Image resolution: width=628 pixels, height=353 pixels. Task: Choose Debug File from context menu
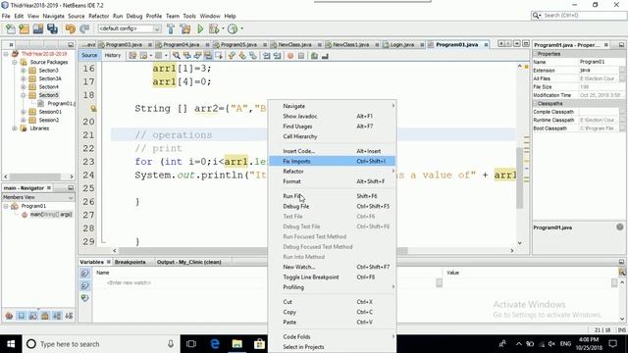click(x=332, y=206)
